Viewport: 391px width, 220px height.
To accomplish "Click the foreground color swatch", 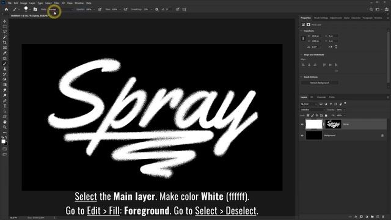I will tap(3, 141).
